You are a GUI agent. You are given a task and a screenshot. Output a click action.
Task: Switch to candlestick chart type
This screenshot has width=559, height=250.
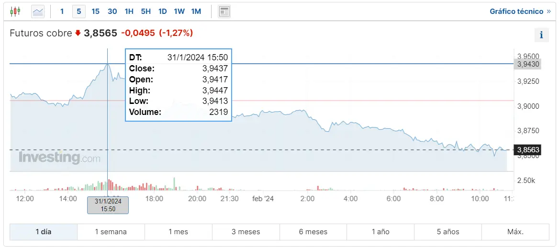point(16,11)
